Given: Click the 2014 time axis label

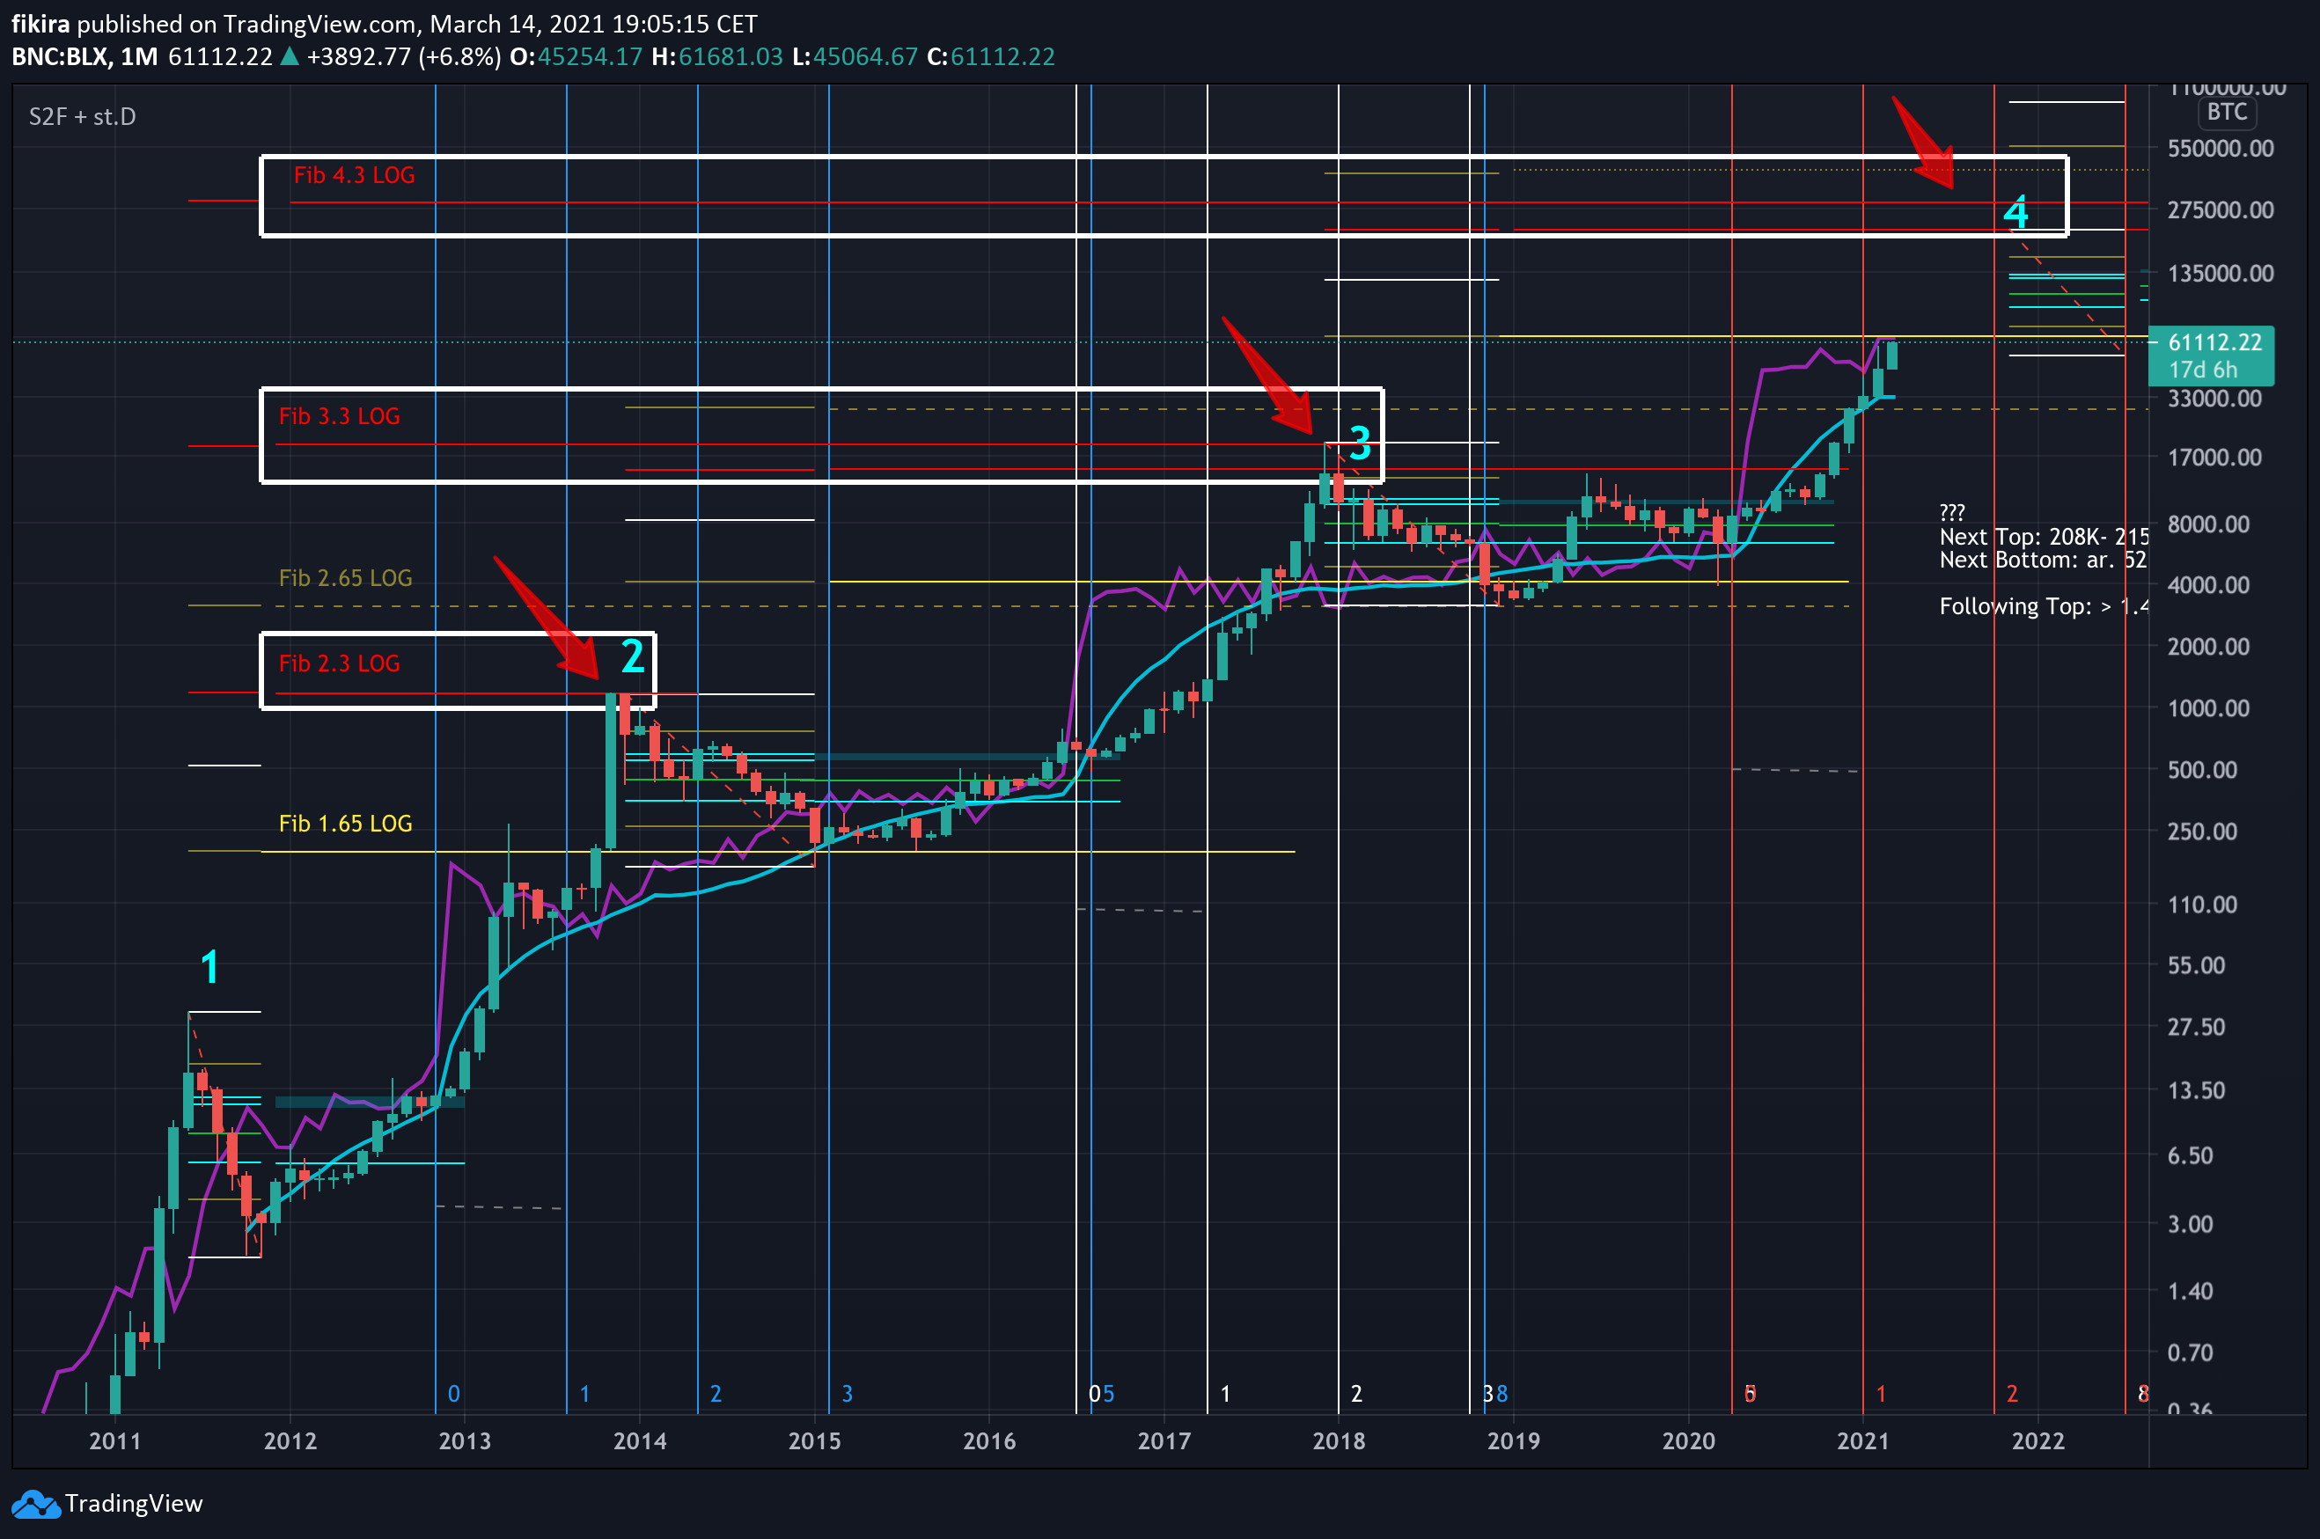Looking at the screenshot, I should (x=639, y=1440).
